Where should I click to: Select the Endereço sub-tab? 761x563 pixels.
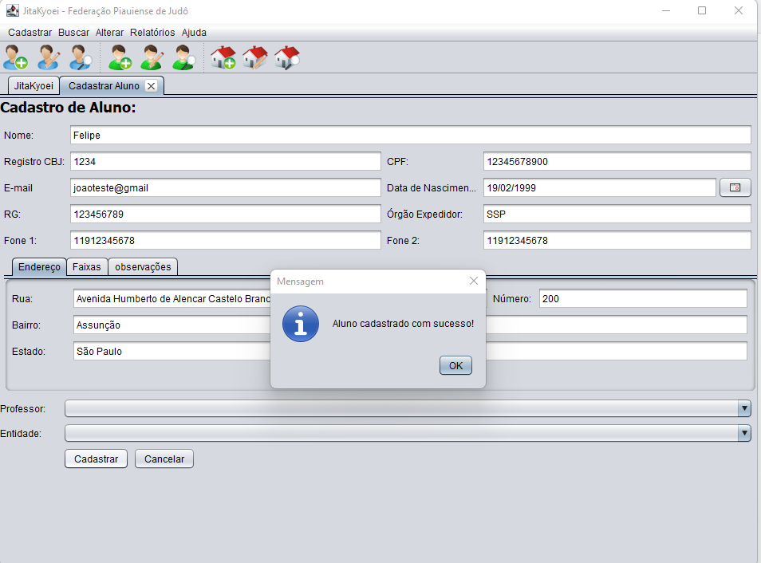click(x=39, y=267)
